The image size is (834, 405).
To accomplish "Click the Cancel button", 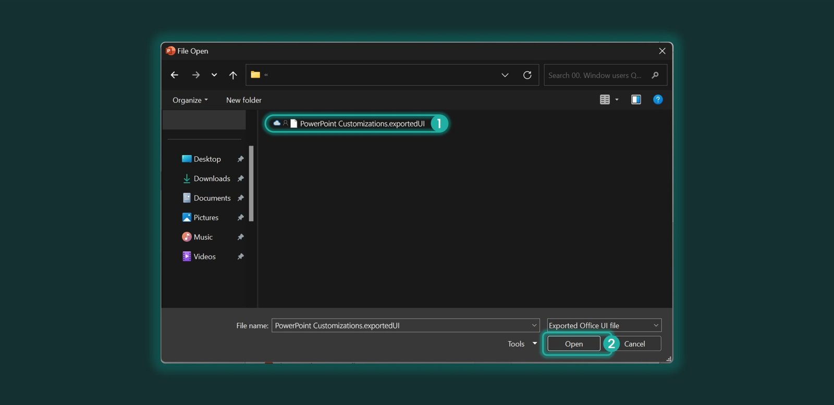I will (635, 344).
